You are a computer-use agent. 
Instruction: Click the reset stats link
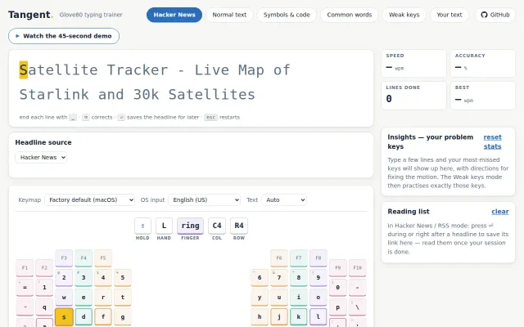[493, 141]
